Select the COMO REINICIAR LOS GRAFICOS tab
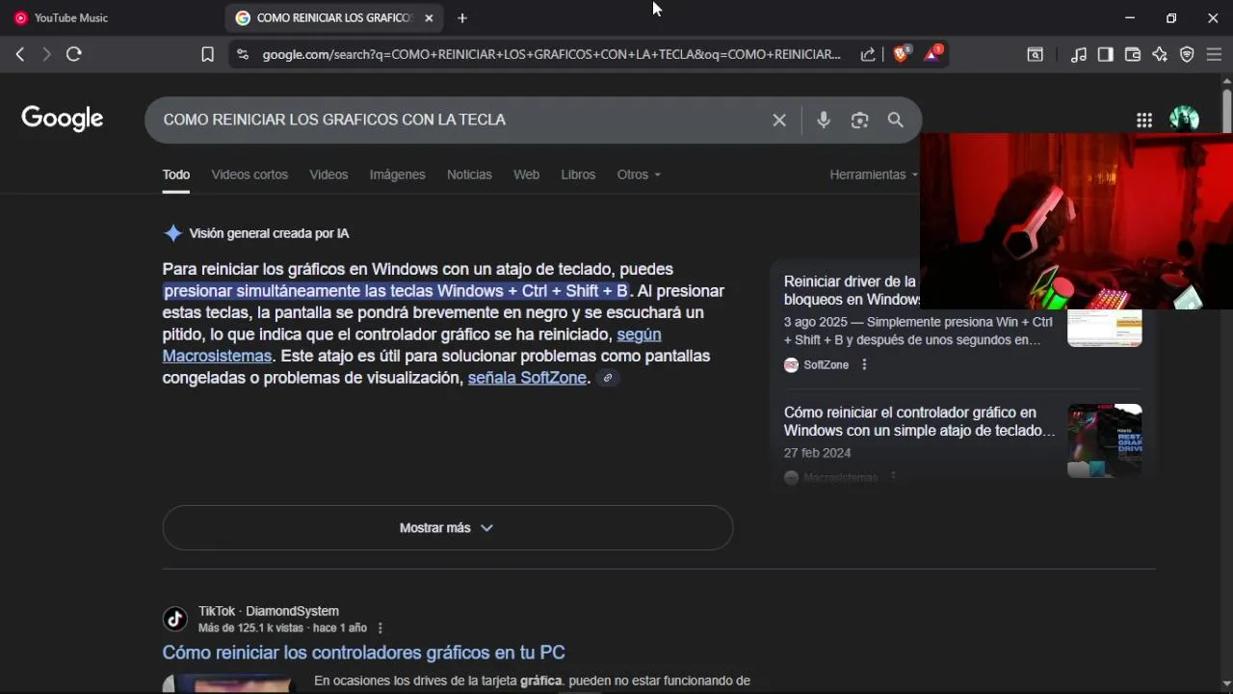 coord(334,18)
